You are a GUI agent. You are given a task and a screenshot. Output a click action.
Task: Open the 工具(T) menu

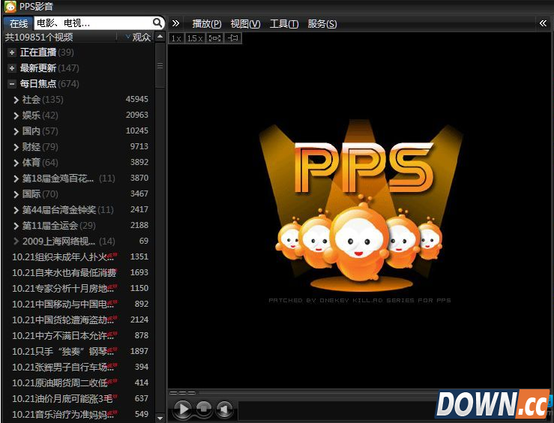283,23
